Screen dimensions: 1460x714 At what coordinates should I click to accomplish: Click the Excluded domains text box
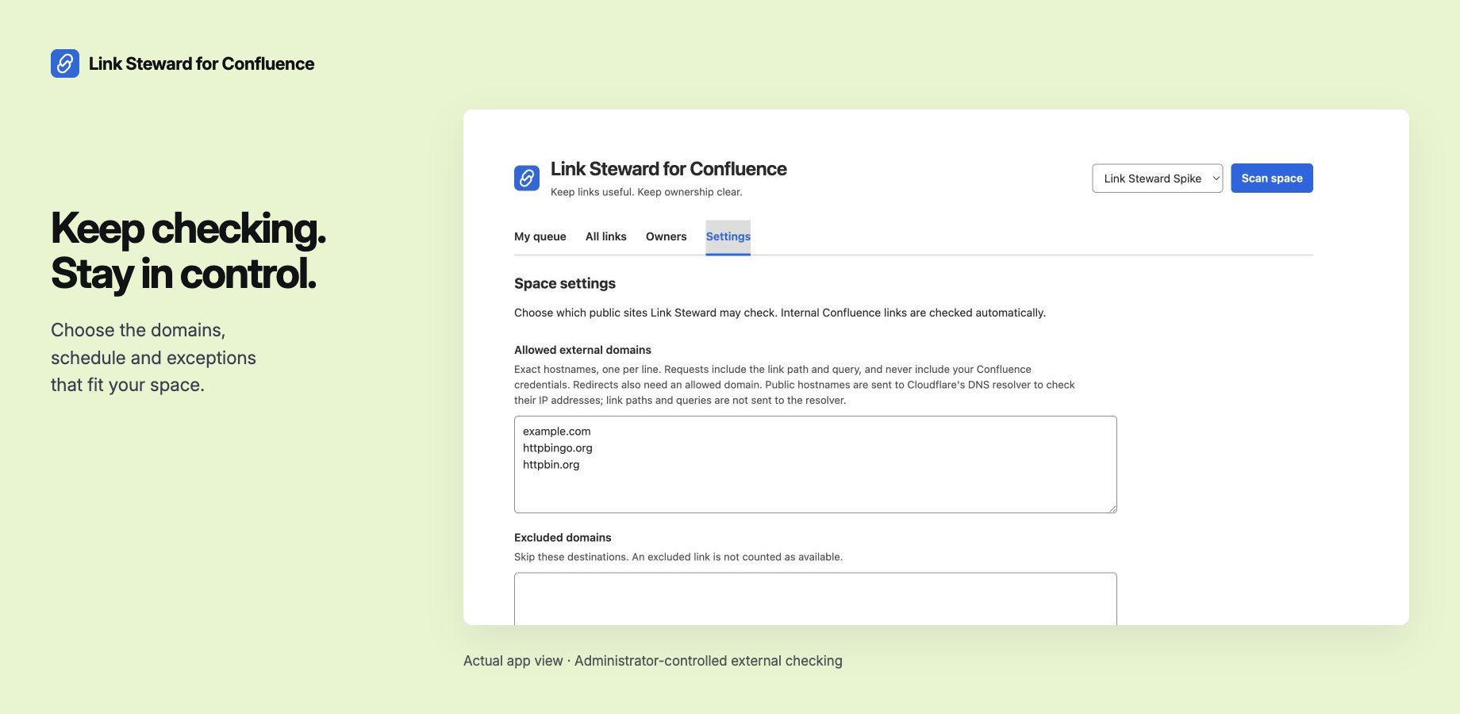(x=816, y=599)
